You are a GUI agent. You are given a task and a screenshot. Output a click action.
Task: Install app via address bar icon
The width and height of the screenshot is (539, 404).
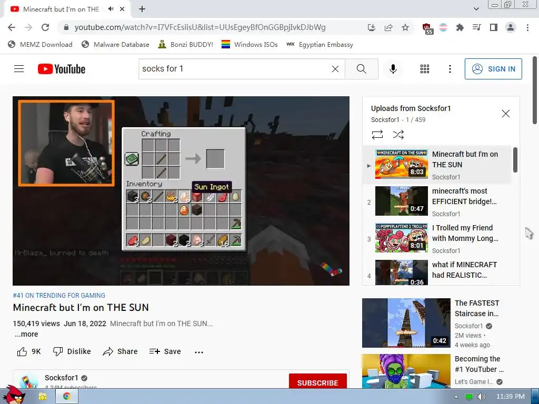pos(371,27)
